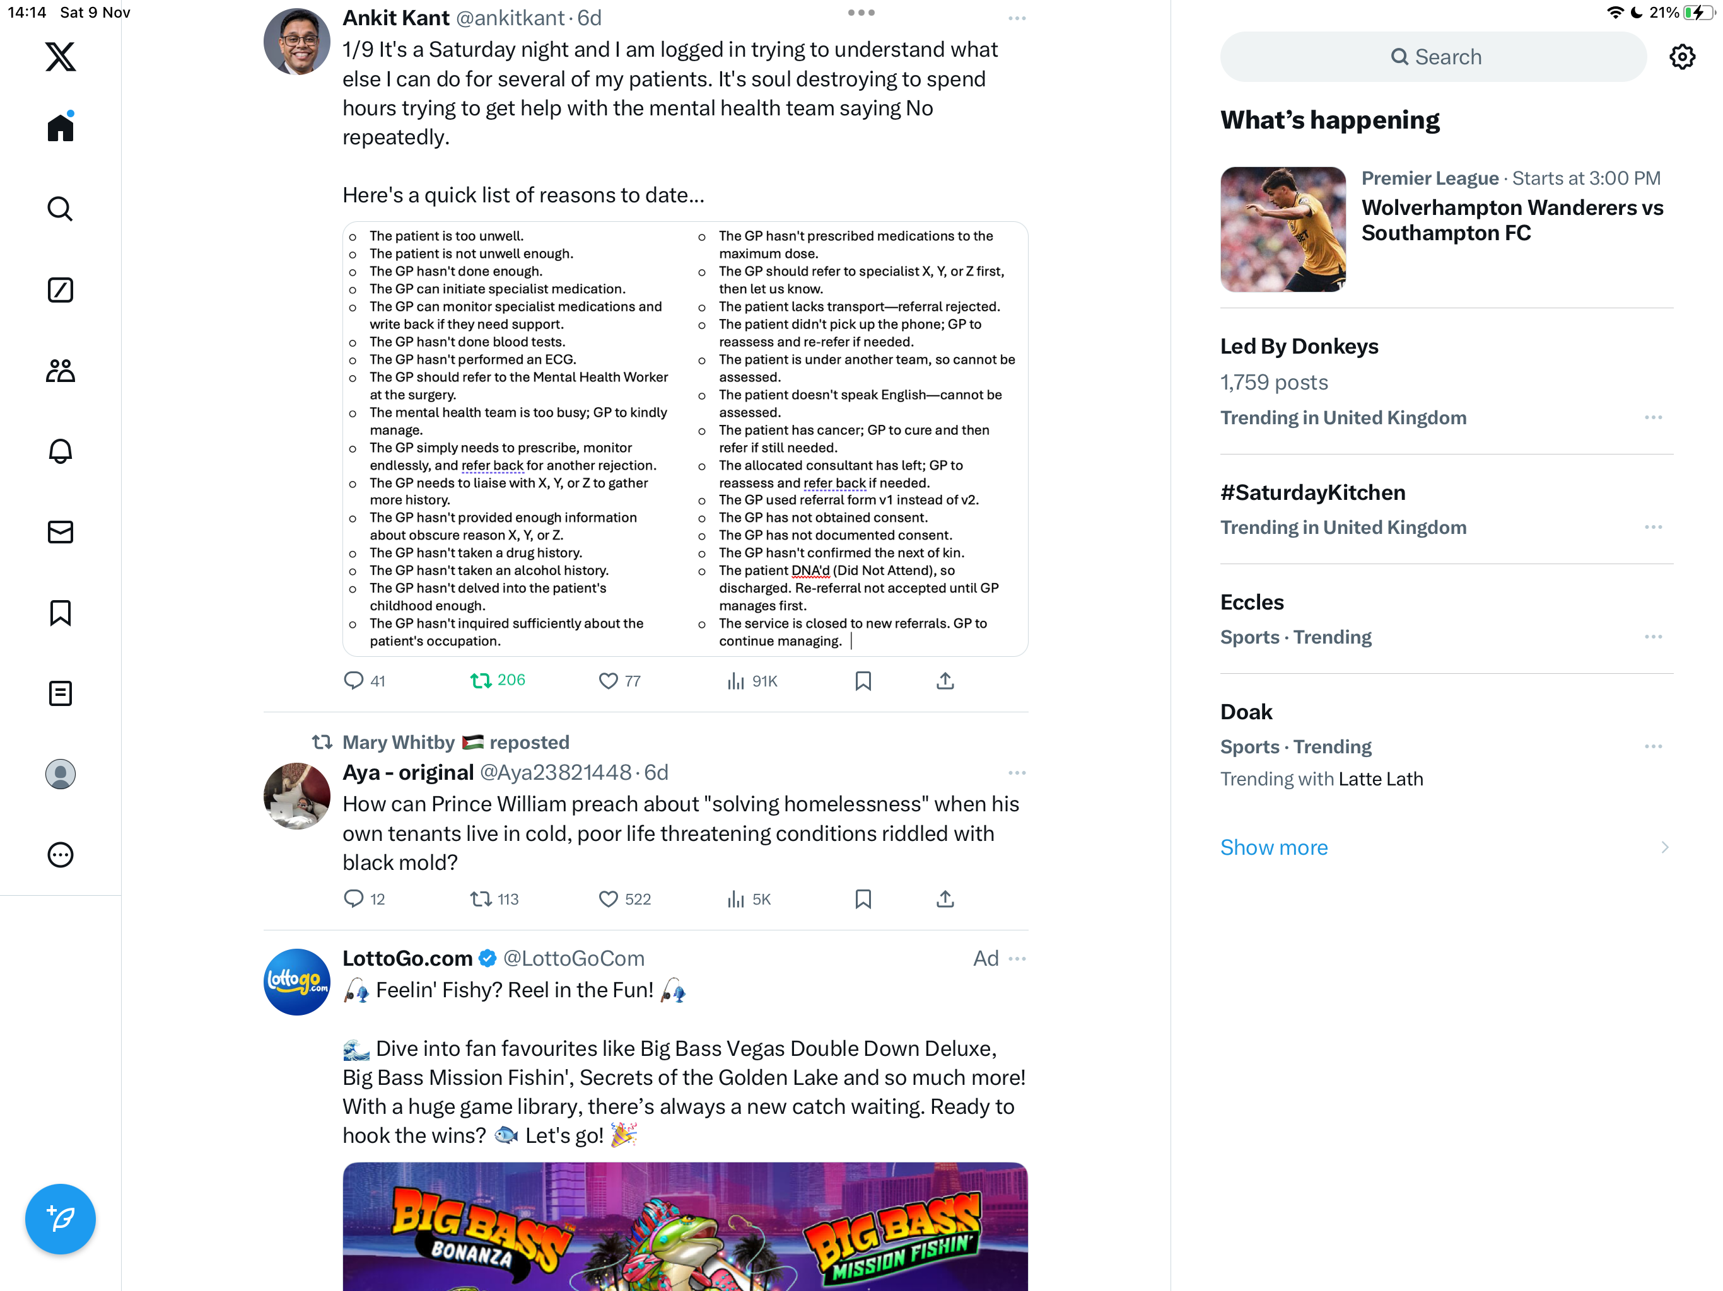The image size is (1723, 1291).
Task: Show more trending topics
Action: (x=1273, y=847)
